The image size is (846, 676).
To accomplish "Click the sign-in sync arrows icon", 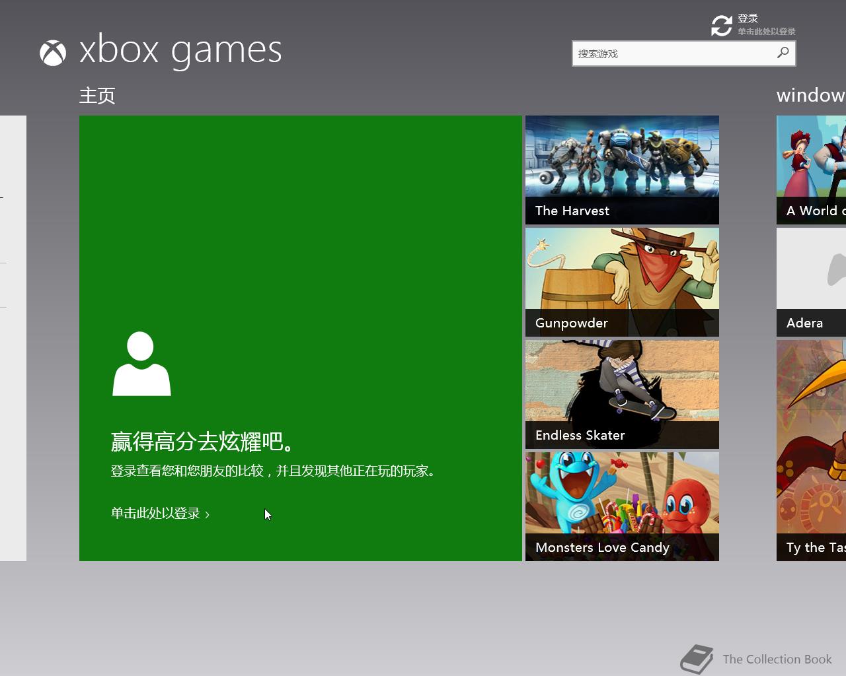I will tap(722, 26).
